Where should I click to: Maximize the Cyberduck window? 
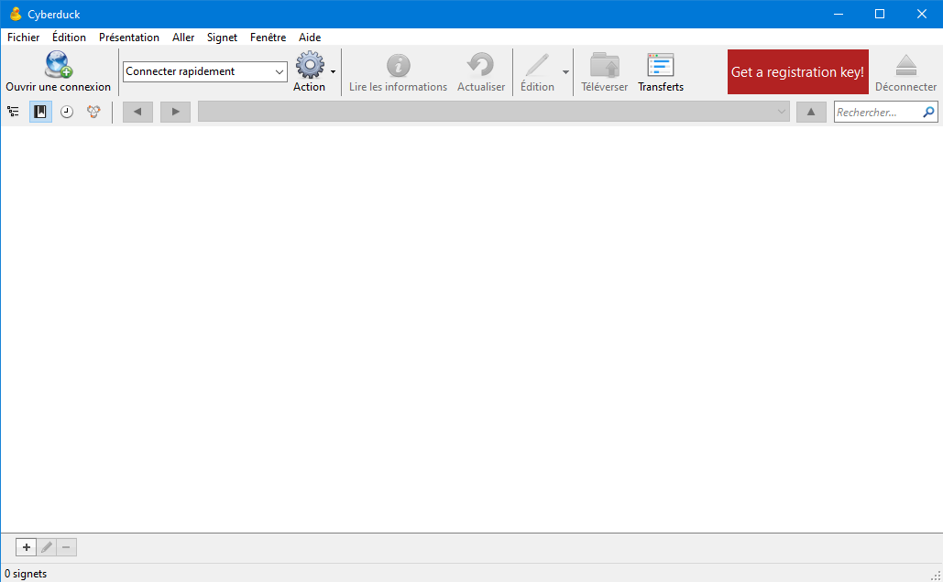pos(879,14)
